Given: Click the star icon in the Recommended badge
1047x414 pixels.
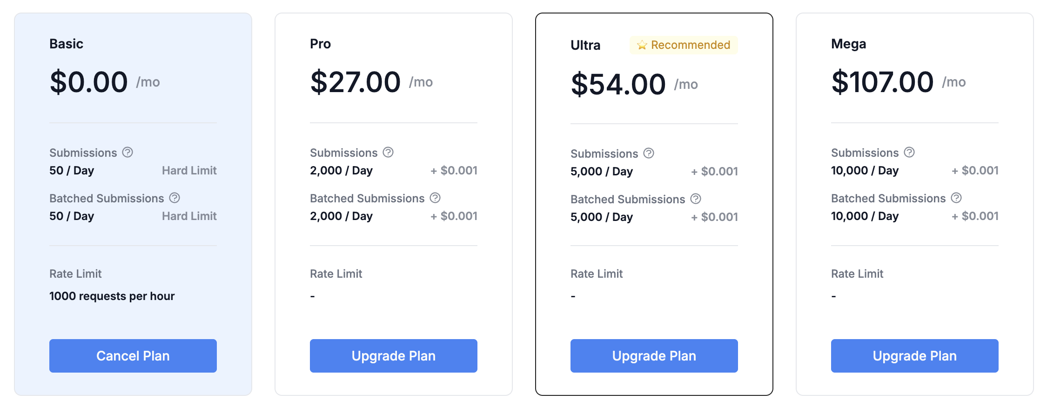Looking at the screenshot, I should (x=642, y=45).
